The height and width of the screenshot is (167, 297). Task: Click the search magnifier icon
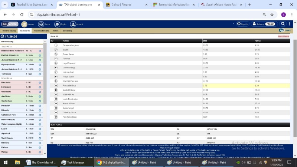pos(283,24)
